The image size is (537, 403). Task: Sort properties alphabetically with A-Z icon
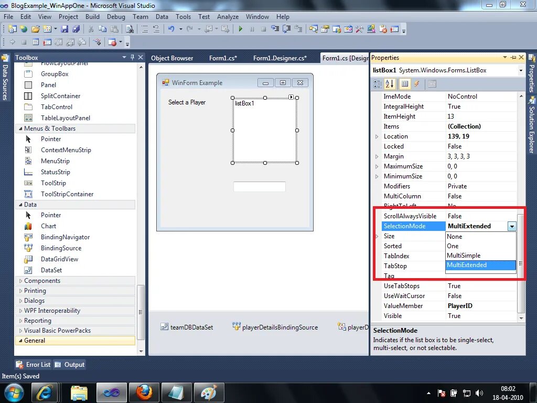pos(390,83)
